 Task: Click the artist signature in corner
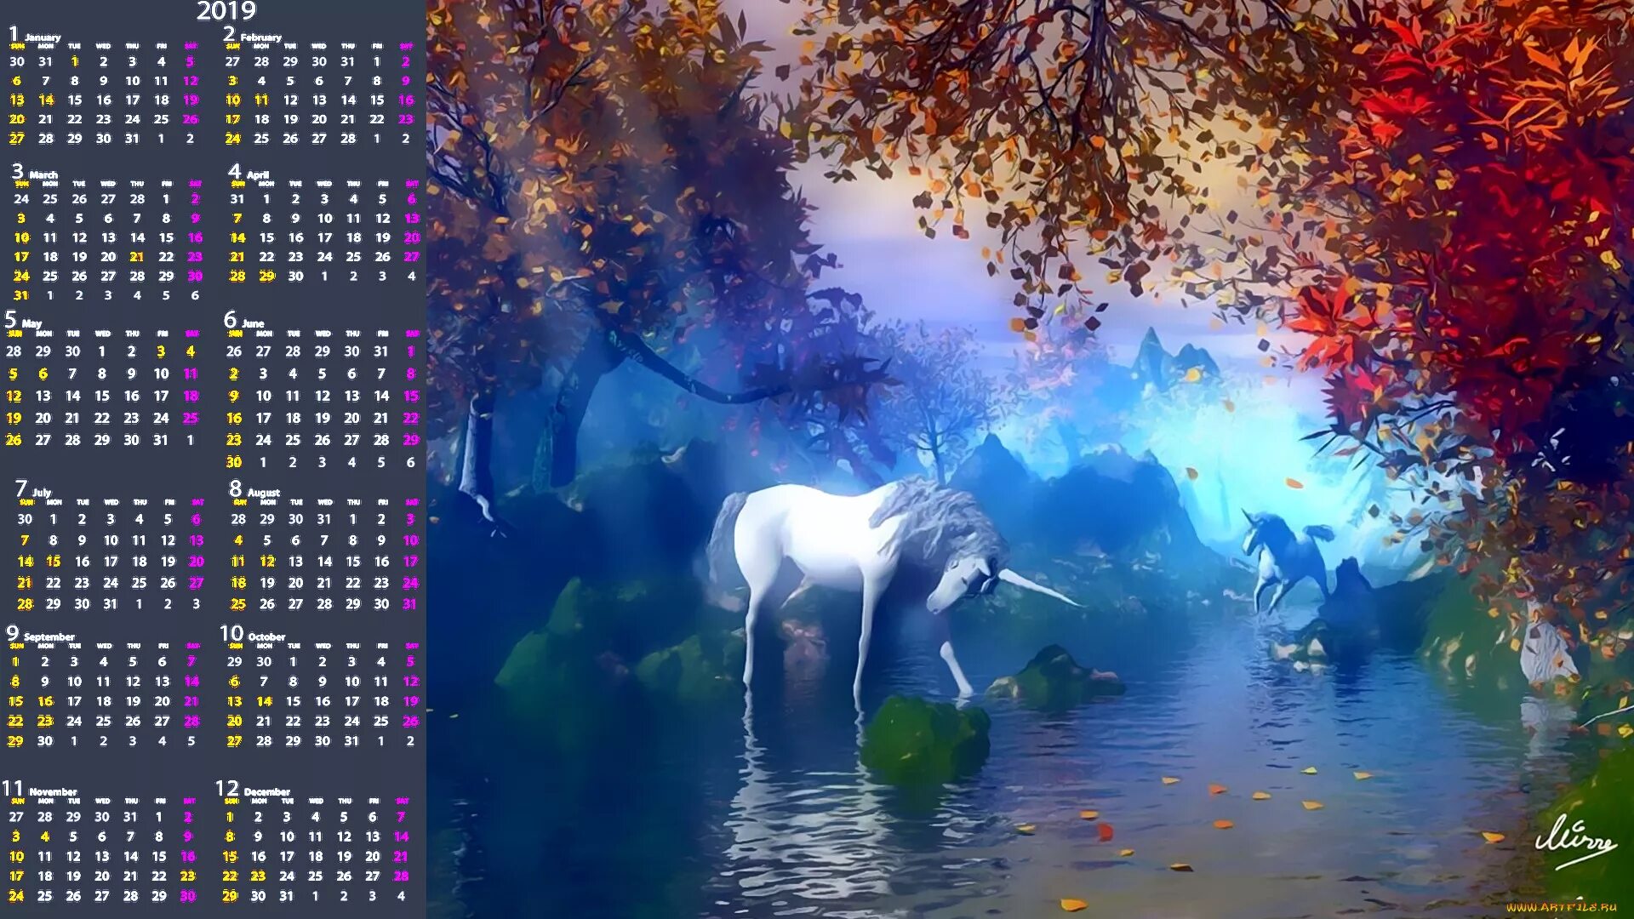[1574, 840]
